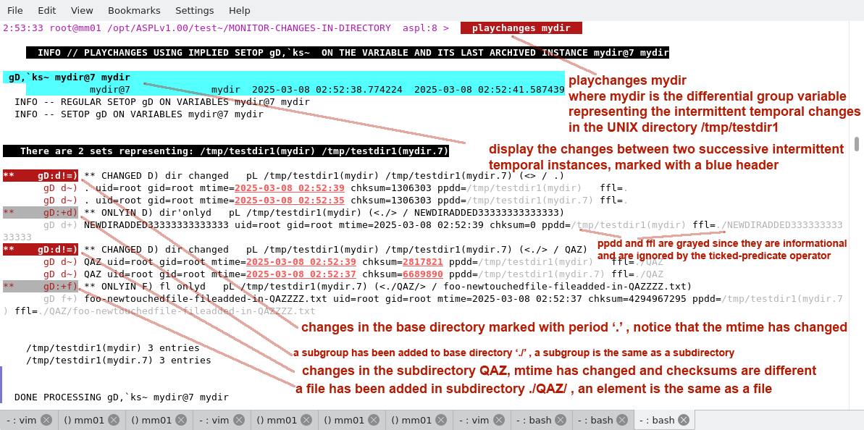This screenshot has height=430, width=864.
Task: Click the highlighted 'playchanges mydir' command
Action: pos(521,28)
